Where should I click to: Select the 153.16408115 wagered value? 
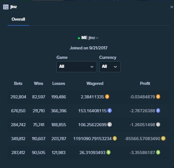coord(93,111)
